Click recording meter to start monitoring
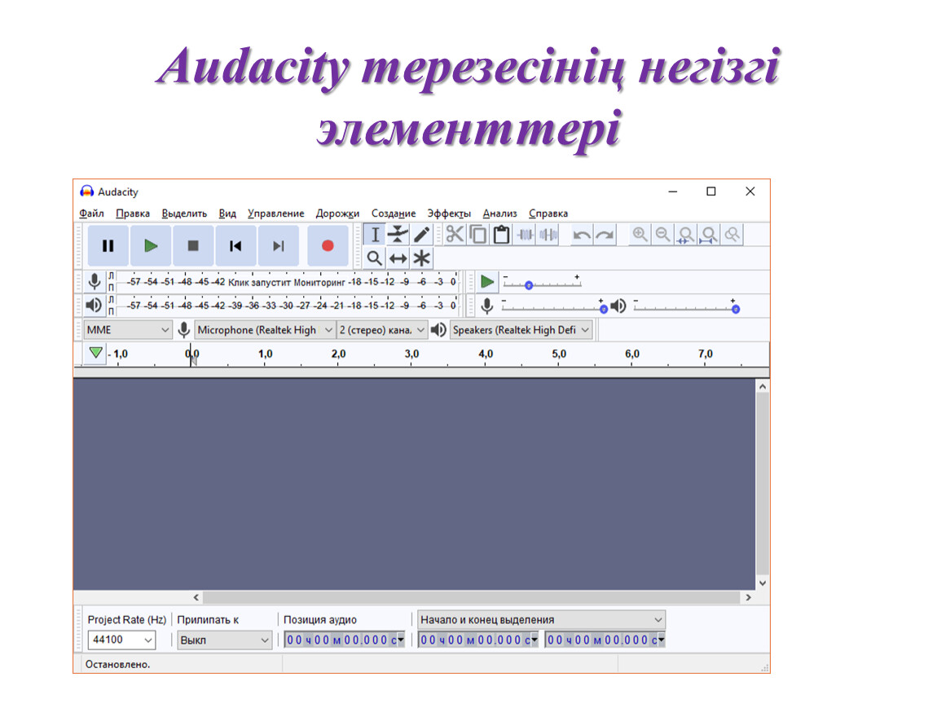This screenshot has width=937, height=704. [286, 281]
